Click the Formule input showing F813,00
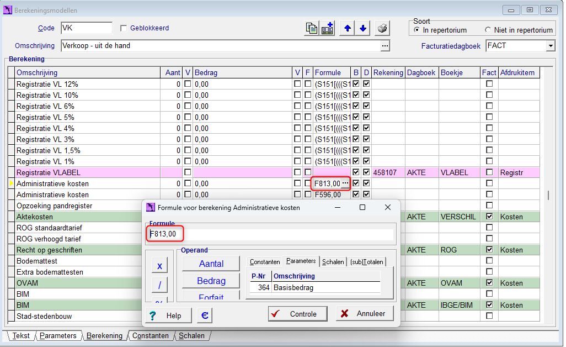Screen dimensions: 566x347 [271, 234]
